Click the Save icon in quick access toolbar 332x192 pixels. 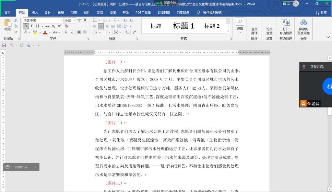(4, 45)
